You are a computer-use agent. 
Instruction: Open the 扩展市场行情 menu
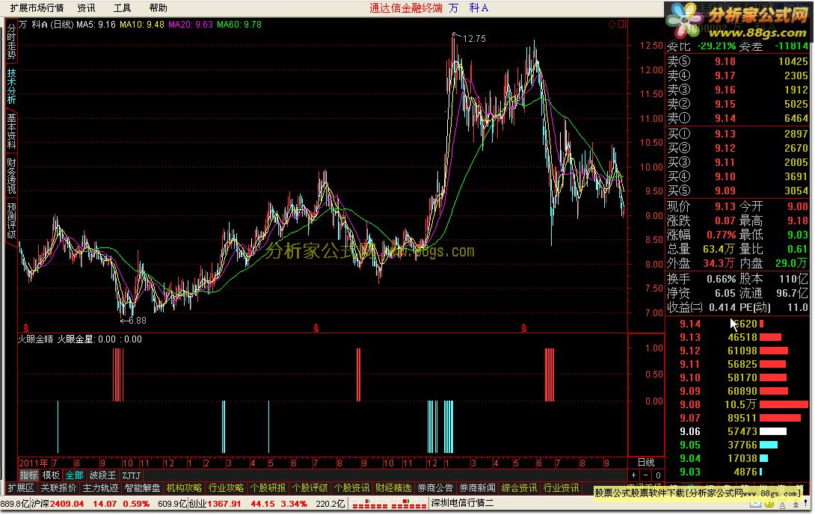coord(37,7)
